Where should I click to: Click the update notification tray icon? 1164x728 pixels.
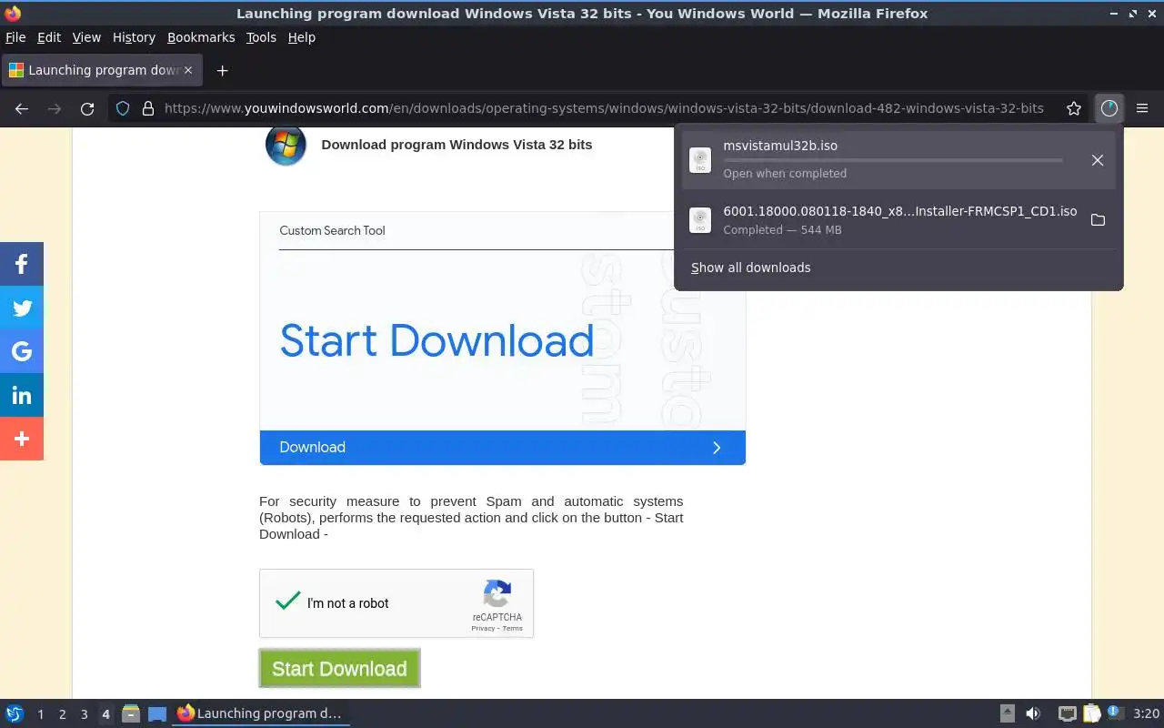coord(1115,713)
